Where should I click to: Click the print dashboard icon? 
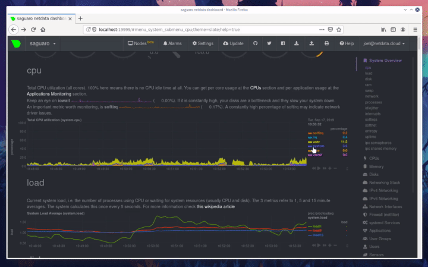[326, 43]
